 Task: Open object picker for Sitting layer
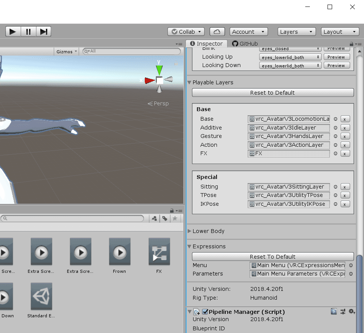click(336, 187)
